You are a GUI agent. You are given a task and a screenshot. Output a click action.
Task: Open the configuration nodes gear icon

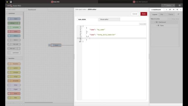(x=177, y=10)
